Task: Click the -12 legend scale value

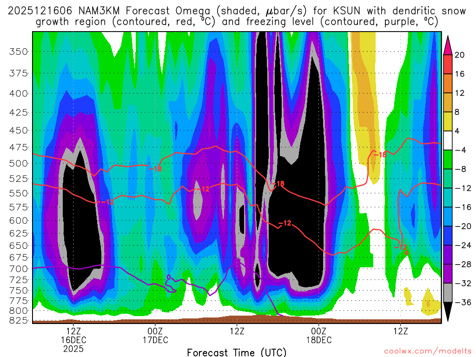Action: coord(463,188)
